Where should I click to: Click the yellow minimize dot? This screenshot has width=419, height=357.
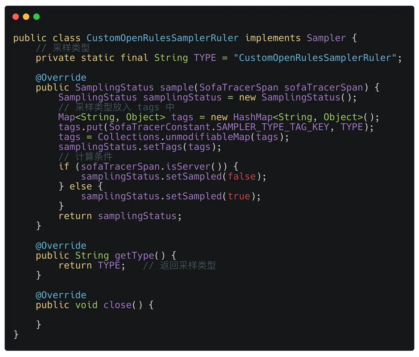coord(26,17)
